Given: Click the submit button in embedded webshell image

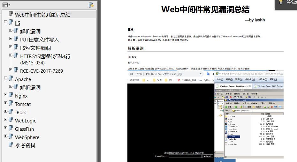Looking at the screenshot, I should [x=207, y=156].
